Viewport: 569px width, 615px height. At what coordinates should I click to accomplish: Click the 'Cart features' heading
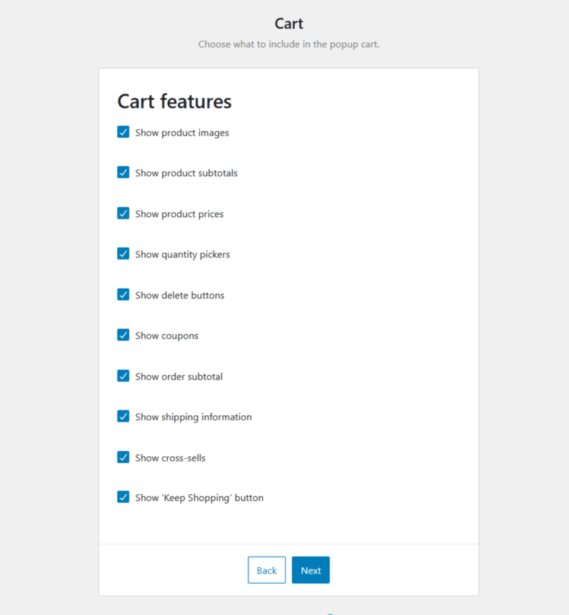174,101
